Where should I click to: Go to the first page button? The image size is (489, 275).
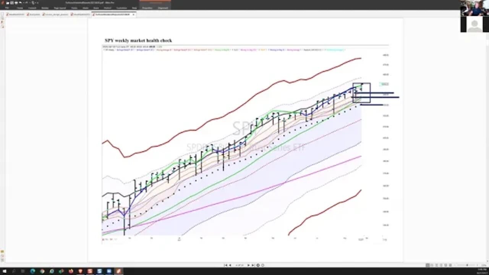[225, 265]
